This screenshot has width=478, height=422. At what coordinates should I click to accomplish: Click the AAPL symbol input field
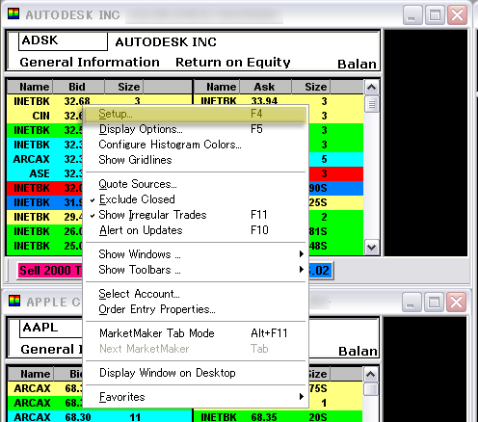[51, 329]
